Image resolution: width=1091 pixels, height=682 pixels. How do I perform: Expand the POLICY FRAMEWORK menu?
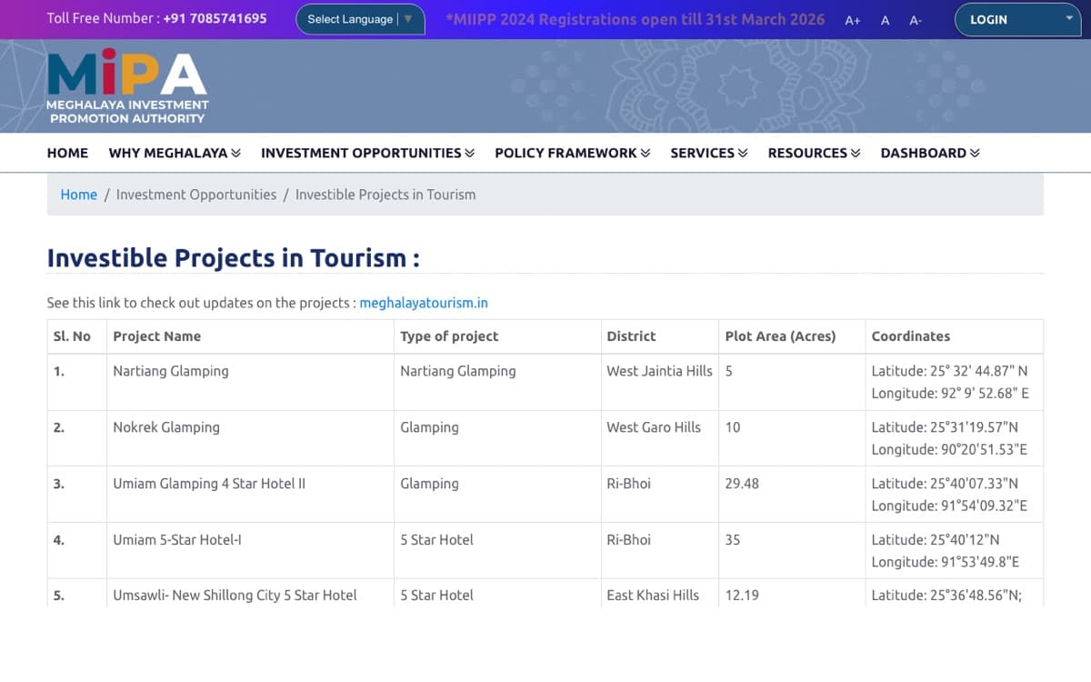point(573,153)
